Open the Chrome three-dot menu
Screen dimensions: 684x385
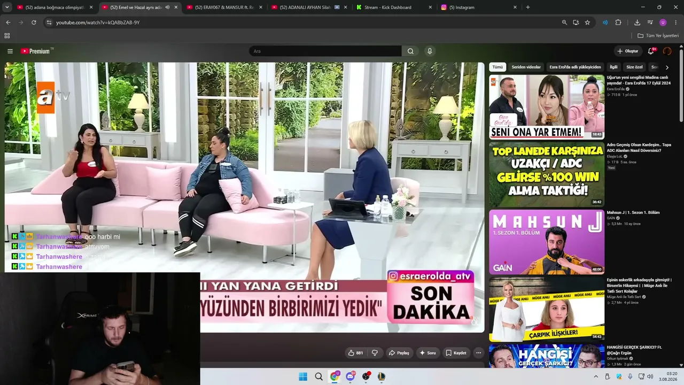pos(676,22)
